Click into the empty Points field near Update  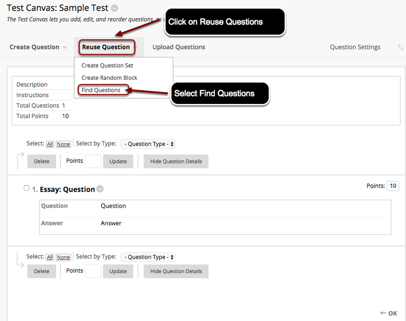93,161
